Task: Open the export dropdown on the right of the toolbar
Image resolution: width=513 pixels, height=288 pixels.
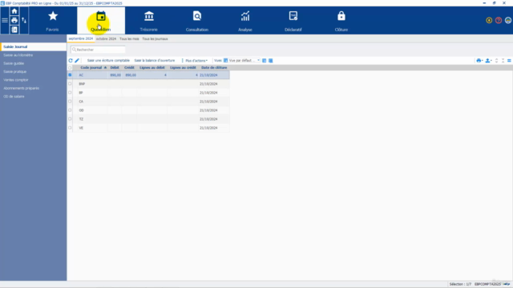Action: [488, 61]
